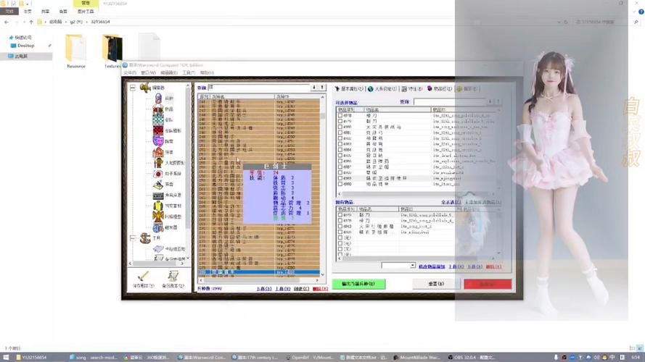The width and height of the screenshot is (645, 362).
Task: Tick checkbox for item 4985 in available items
Action: [x=340, y=156]
